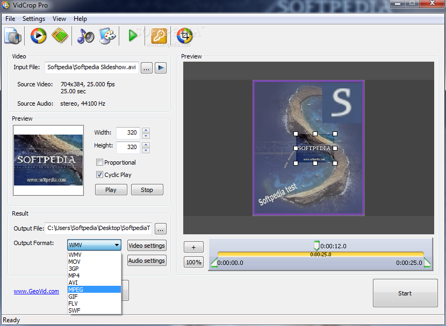This screenshot has width=446, height=326.
Task: Enable the Proportional checkbox
Action: 99,162
